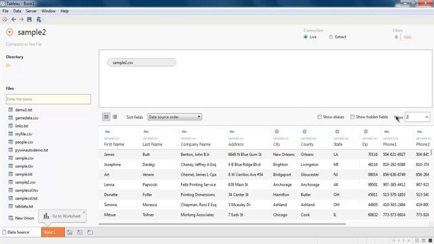Click the Enter file name search field
Screen dimensions: 434x244
48,99
